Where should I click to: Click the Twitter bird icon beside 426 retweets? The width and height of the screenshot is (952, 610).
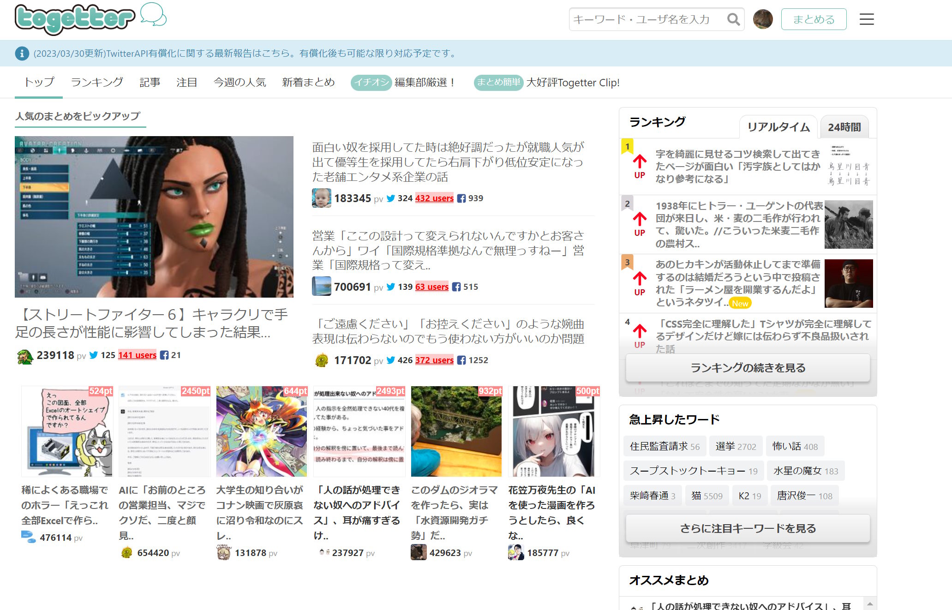[x=390, y=360]
